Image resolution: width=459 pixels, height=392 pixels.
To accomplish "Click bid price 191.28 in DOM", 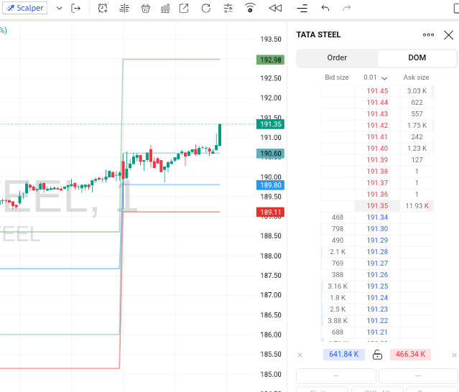I will pos(377,252).
